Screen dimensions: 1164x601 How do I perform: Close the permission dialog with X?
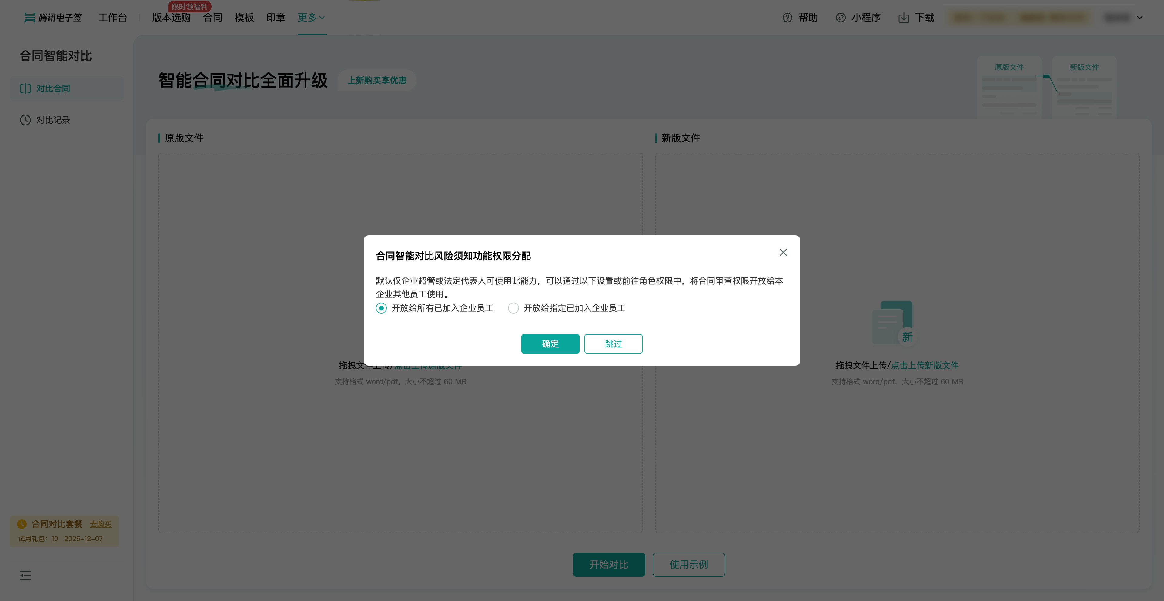click(783, 252)
